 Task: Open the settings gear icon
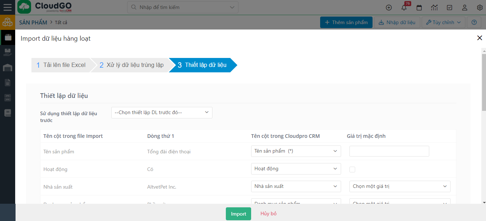[480, 8]
